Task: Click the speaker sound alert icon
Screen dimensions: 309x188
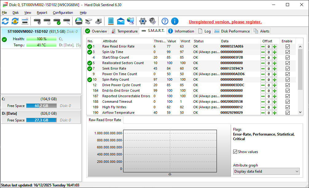Action: click(152, 21)
